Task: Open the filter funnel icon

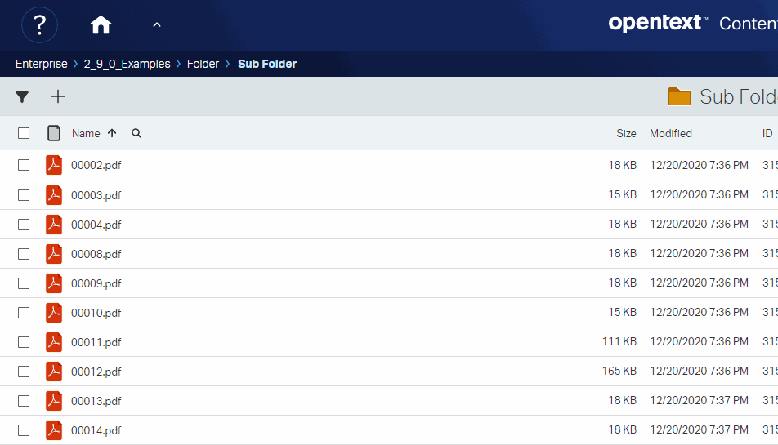Action: coord(22,97)
